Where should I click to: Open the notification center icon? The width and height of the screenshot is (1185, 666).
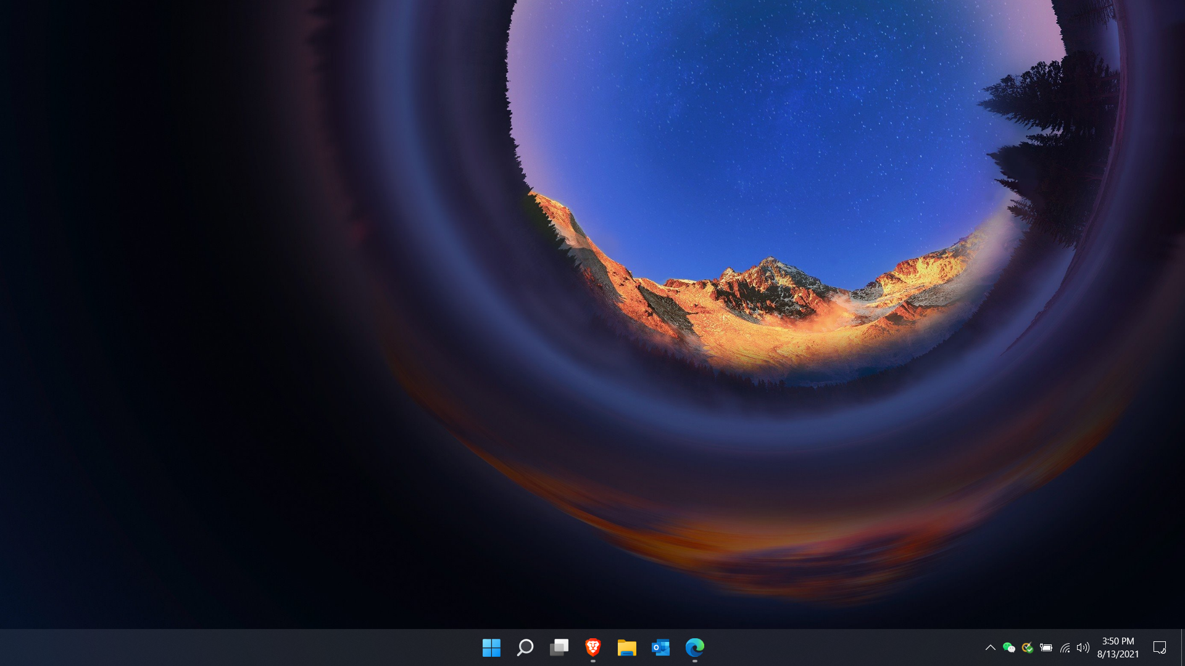[x=1159, y=647]
